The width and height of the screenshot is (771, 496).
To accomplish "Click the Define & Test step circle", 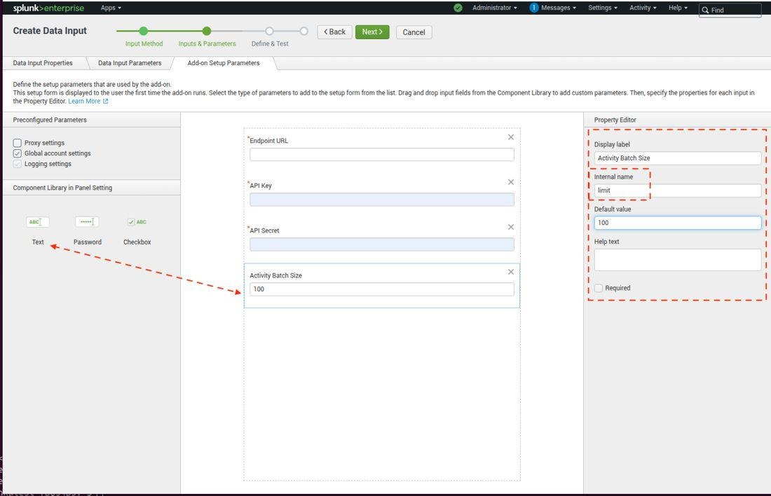I will click(269, 31).
